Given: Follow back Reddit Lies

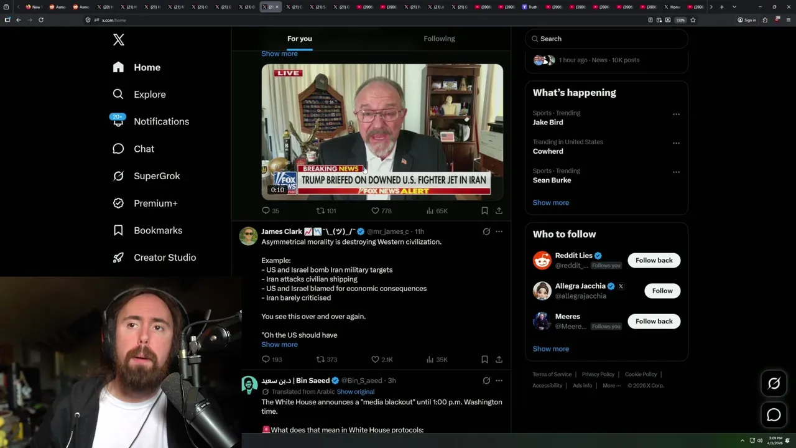Looking at the screenshot, I should tap(654, 260).
